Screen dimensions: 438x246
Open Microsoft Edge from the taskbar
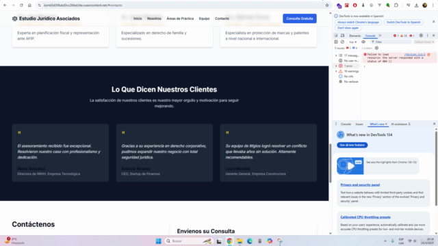coord(250,241)
